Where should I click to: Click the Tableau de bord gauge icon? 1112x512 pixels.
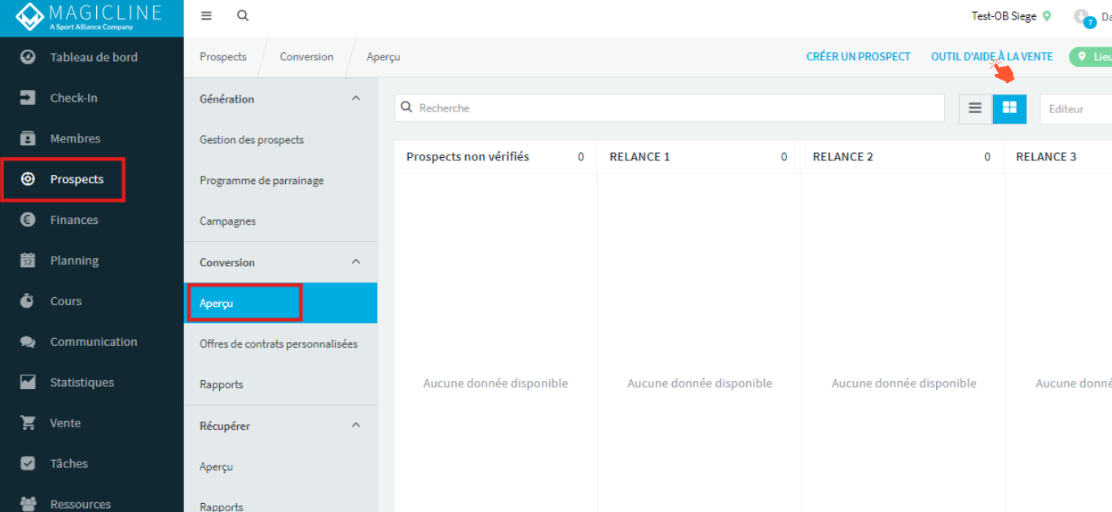pyautogui.click(x=28, y=57)
